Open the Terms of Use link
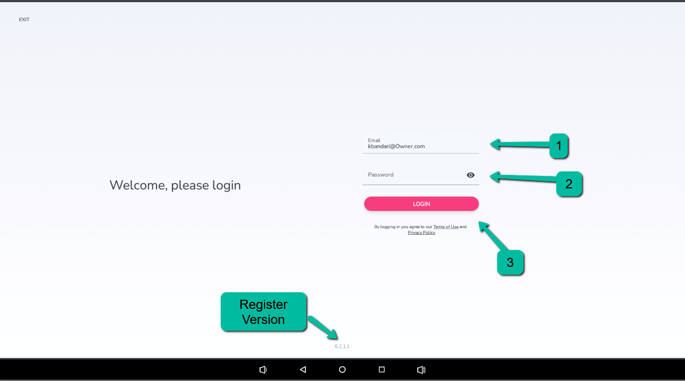The height and width of the screenshot is (381, 685). click(x=446, y=227)
